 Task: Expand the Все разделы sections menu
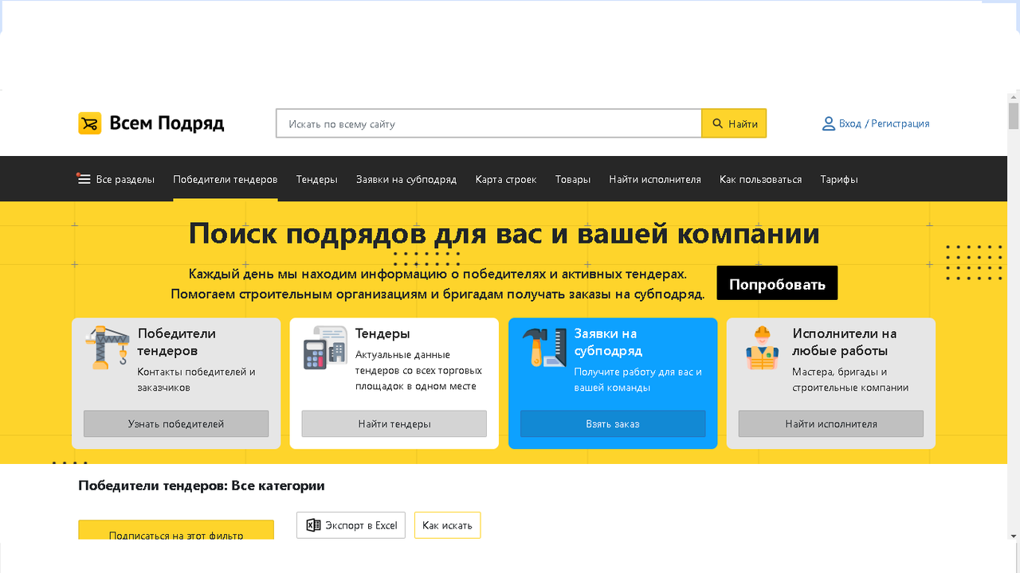[x=116, y=179]
